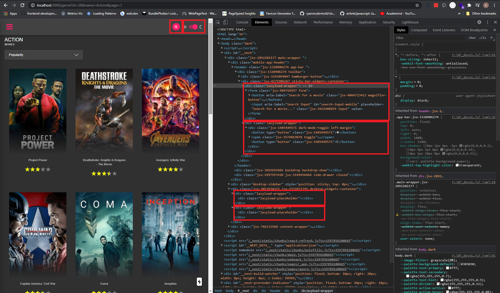Expand the head element in the DOM tree
The image size is (500, 293).
click(x=218, y=39)
